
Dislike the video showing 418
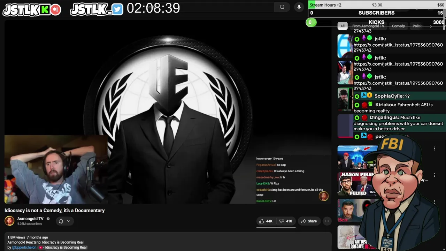tap(286, 221)
